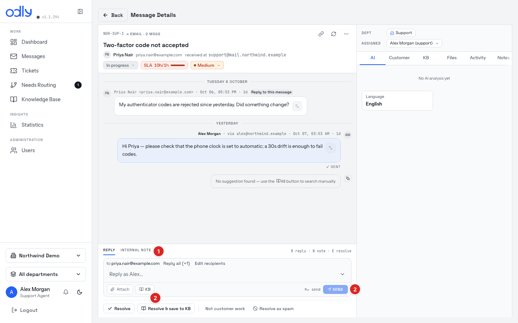View Statistics insights

click(x=46, y=125)
